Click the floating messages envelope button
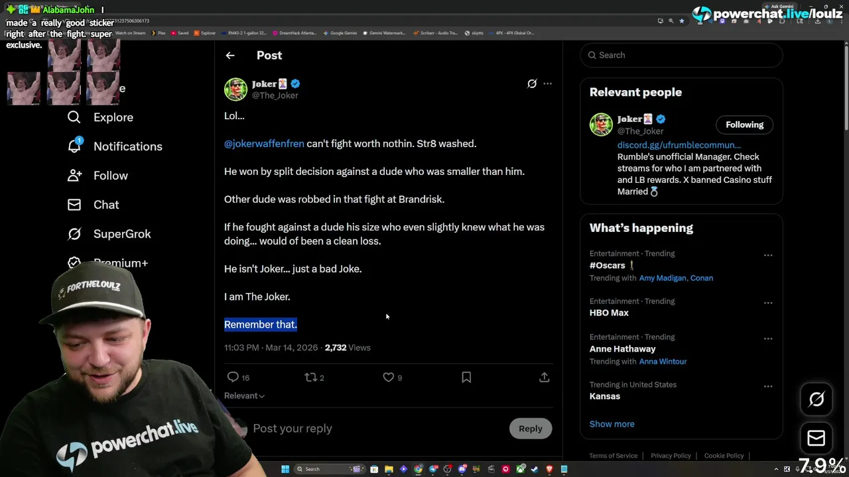Image resolution: width=849 pixels, height=477 pixels. pyautogui.click(x=816, y=438)
